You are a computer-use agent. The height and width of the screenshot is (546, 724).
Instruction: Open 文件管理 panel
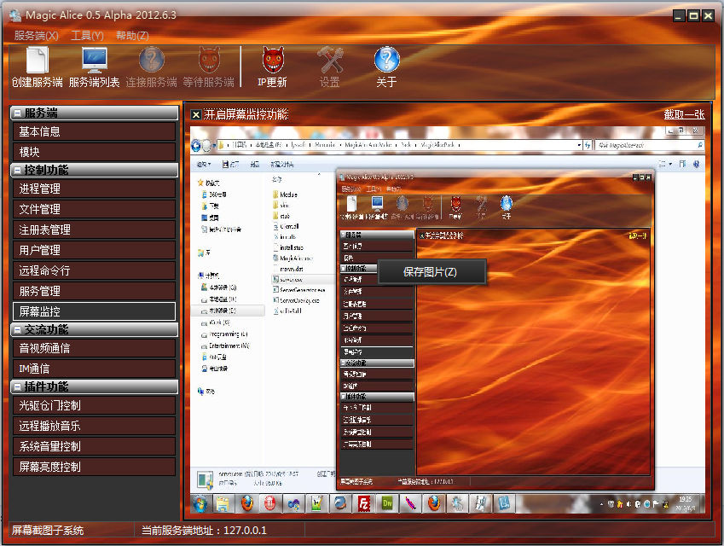coord(94,209)
